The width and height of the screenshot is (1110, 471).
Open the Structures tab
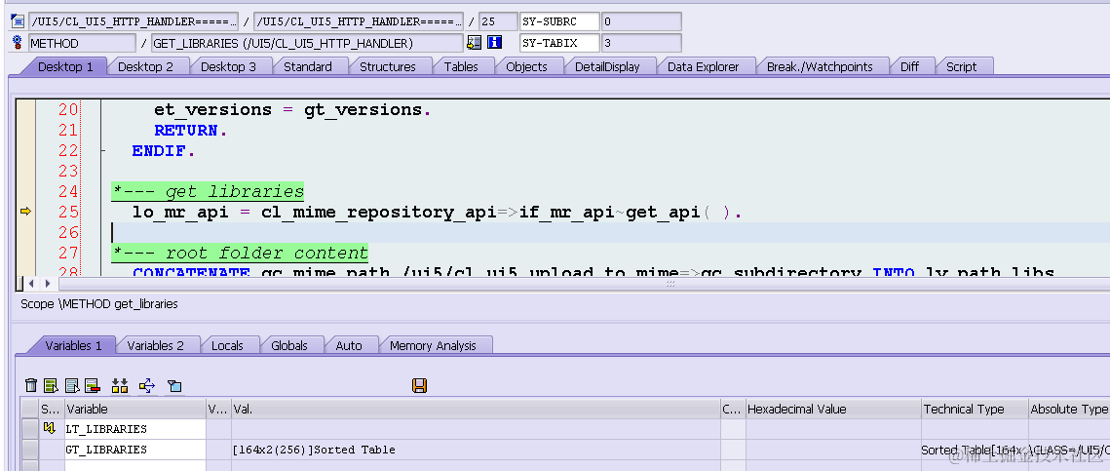coord(387,66)
